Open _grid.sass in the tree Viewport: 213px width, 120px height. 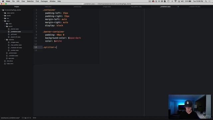pos(14,34)
